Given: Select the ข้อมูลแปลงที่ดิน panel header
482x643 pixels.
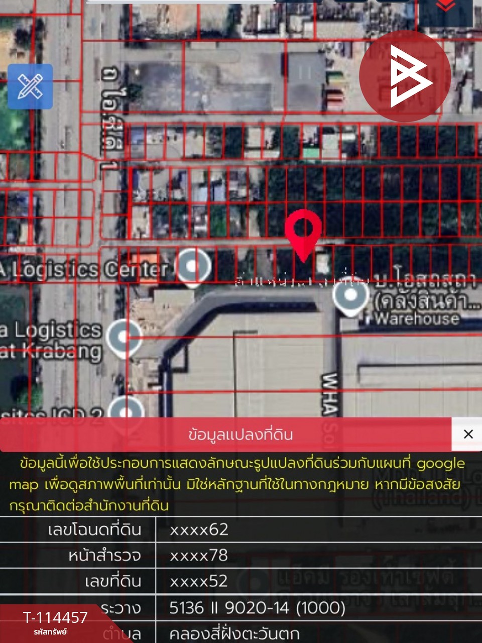Looking at the screenshot, I should click(x=225, y=435).
